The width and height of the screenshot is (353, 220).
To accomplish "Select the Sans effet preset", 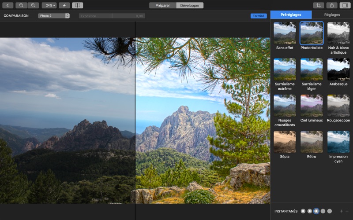I will coord(285,36).
